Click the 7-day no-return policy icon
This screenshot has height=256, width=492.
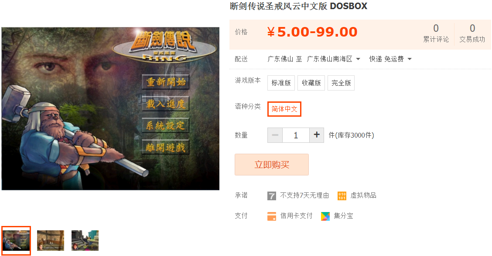tap(271, 196)
